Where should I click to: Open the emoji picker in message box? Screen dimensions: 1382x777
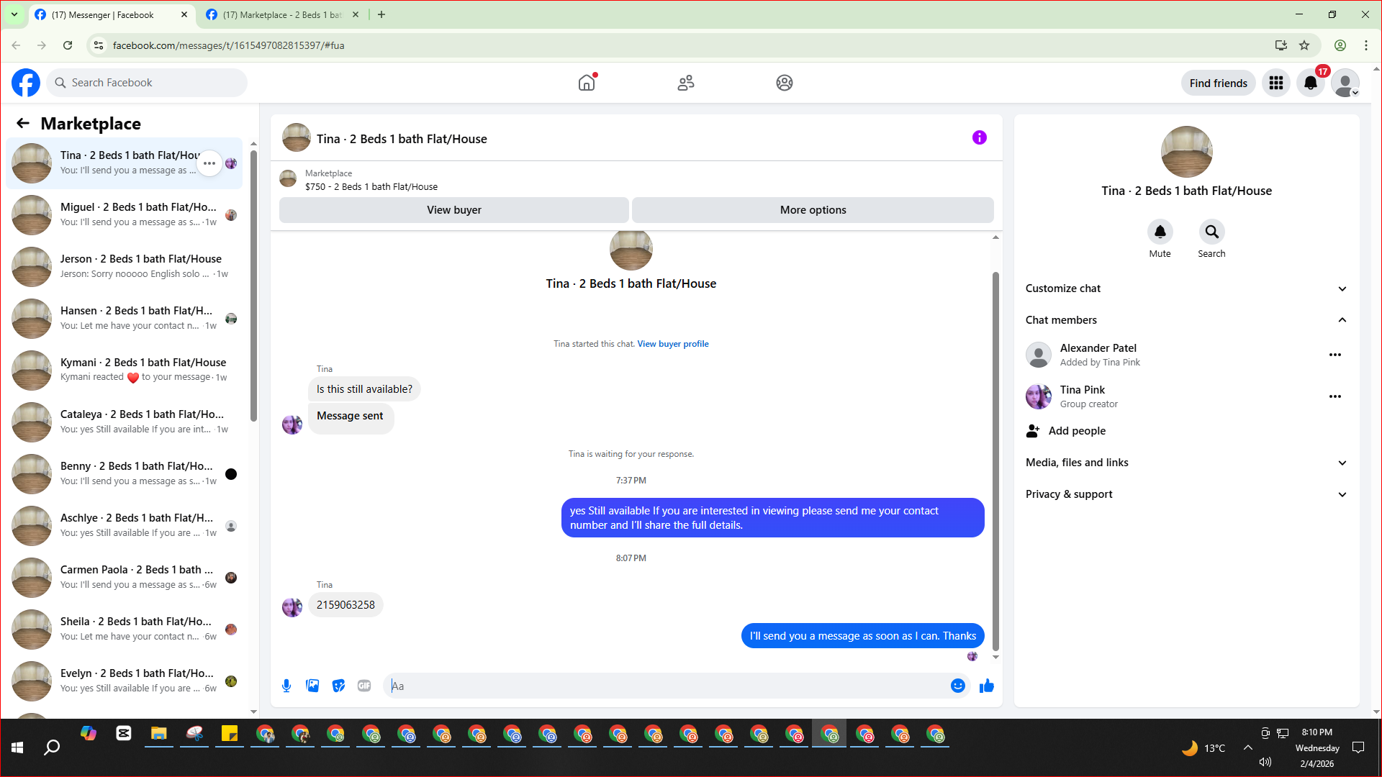(x=957, y=686)
